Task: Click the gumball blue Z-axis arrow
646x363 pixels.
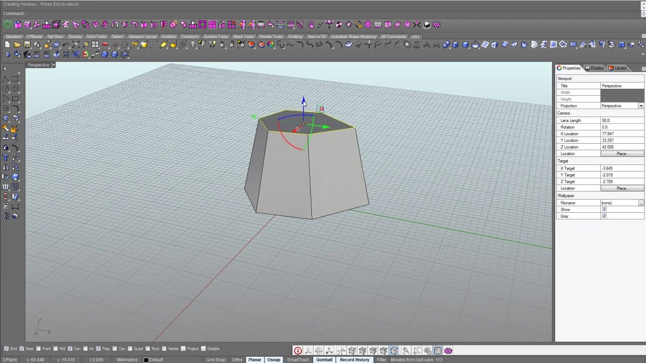Action: [303, 101]
